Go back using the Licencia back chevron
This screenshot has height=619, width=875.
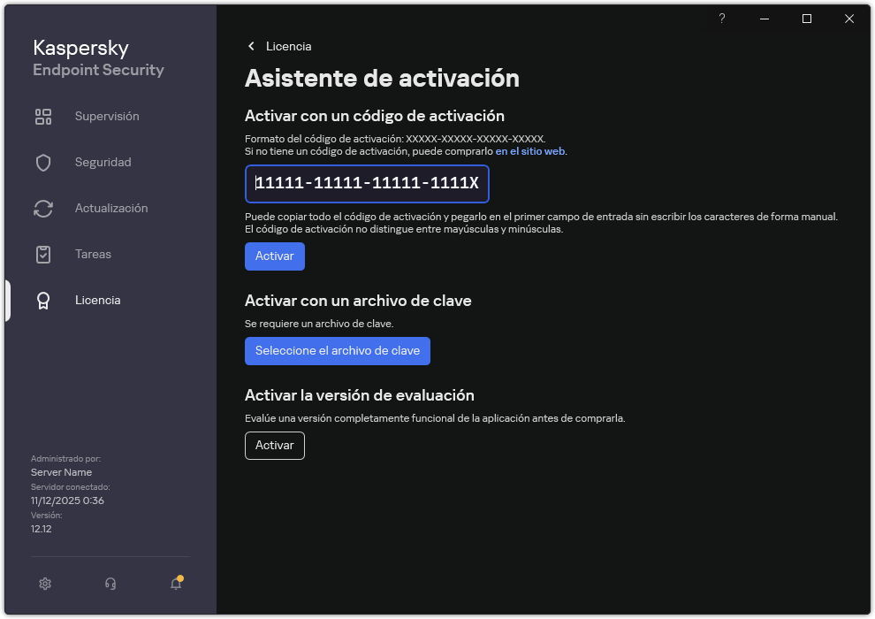[250, 46]
